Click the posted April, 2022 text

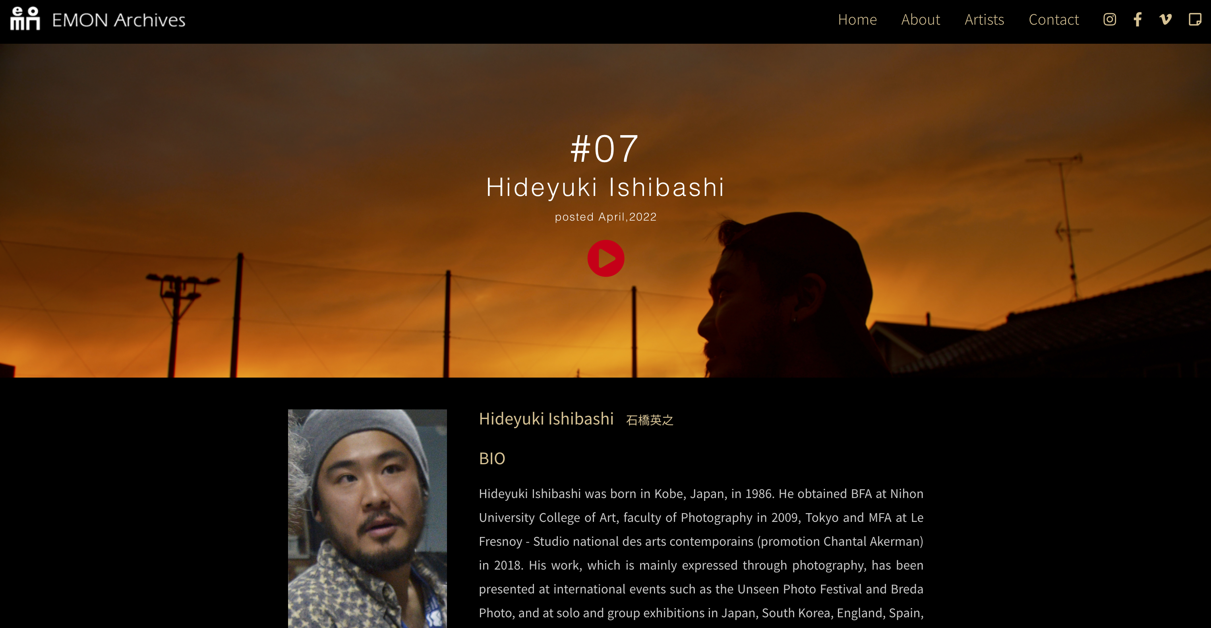click(x=605, y=217)
